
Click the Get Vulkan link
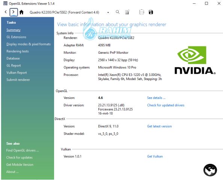click(x=155, y=156)
